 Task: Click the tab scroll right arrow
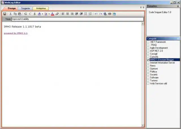pyautogui.click(x=144, y=7)
